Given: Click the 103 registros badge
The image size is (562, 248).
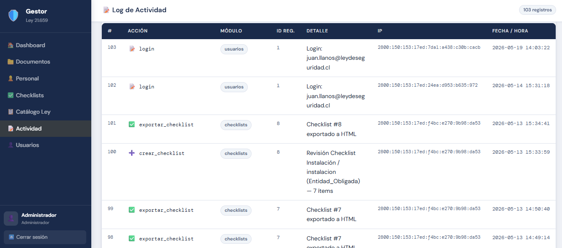Looking at the screenshot, I should 537,10.
